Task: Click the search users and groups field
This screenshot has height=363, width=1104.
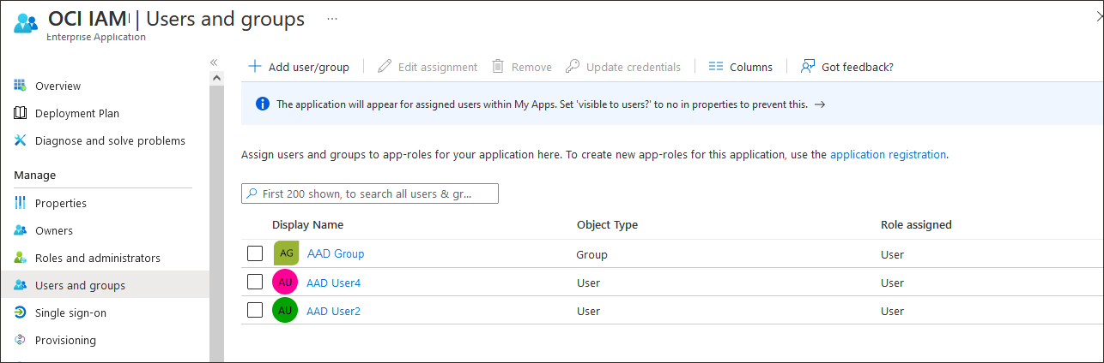Action: pos(370,194)
